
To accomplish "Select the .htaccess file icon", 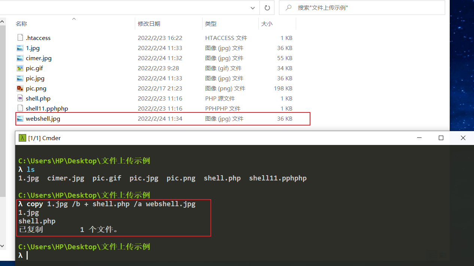I will point(20,38).
